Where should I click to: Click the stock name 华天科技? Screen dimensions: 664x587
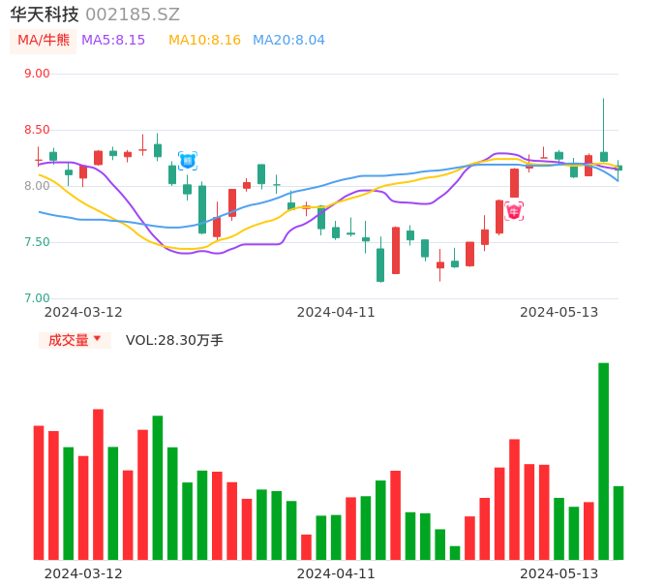(45, 15)
